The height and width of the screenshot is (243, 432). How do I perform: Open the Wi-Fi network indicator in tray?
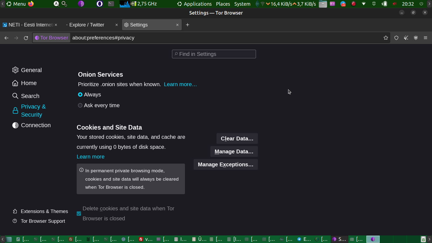364,4
